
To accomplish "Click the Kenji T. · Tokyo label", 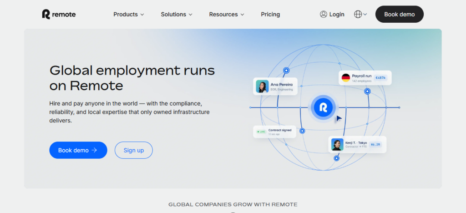I will click(x=356, y=142).
